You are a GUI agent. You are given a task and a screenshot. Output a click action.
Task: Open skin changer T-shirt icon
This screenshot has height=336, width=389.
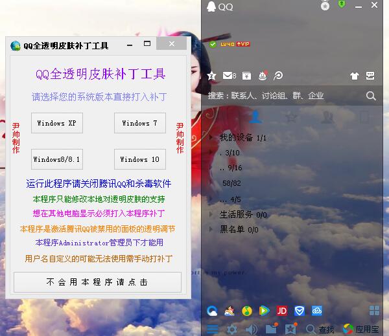coord(355,76)
